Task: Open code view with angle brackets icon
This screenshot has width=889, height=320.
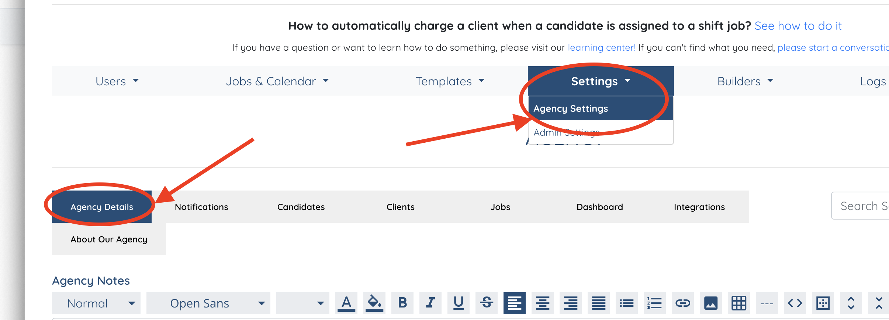Action: coord(795,303)
